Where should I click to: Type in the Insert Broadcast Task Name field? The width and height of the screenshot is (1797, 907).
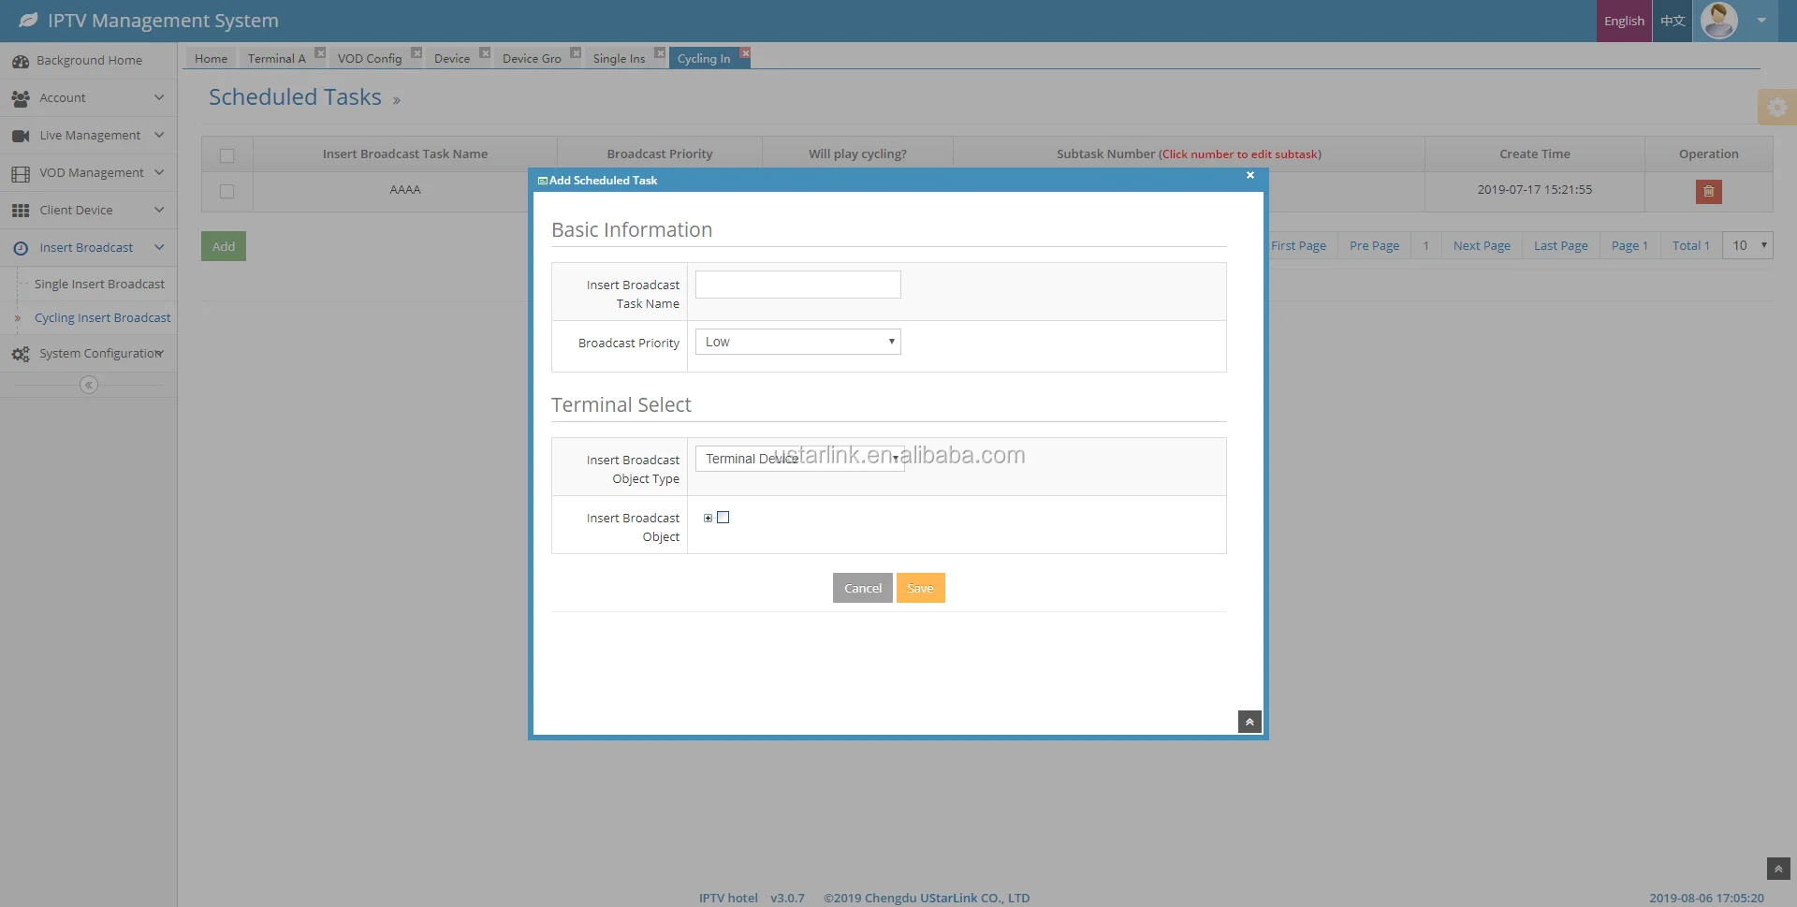[x=796, y=284]
